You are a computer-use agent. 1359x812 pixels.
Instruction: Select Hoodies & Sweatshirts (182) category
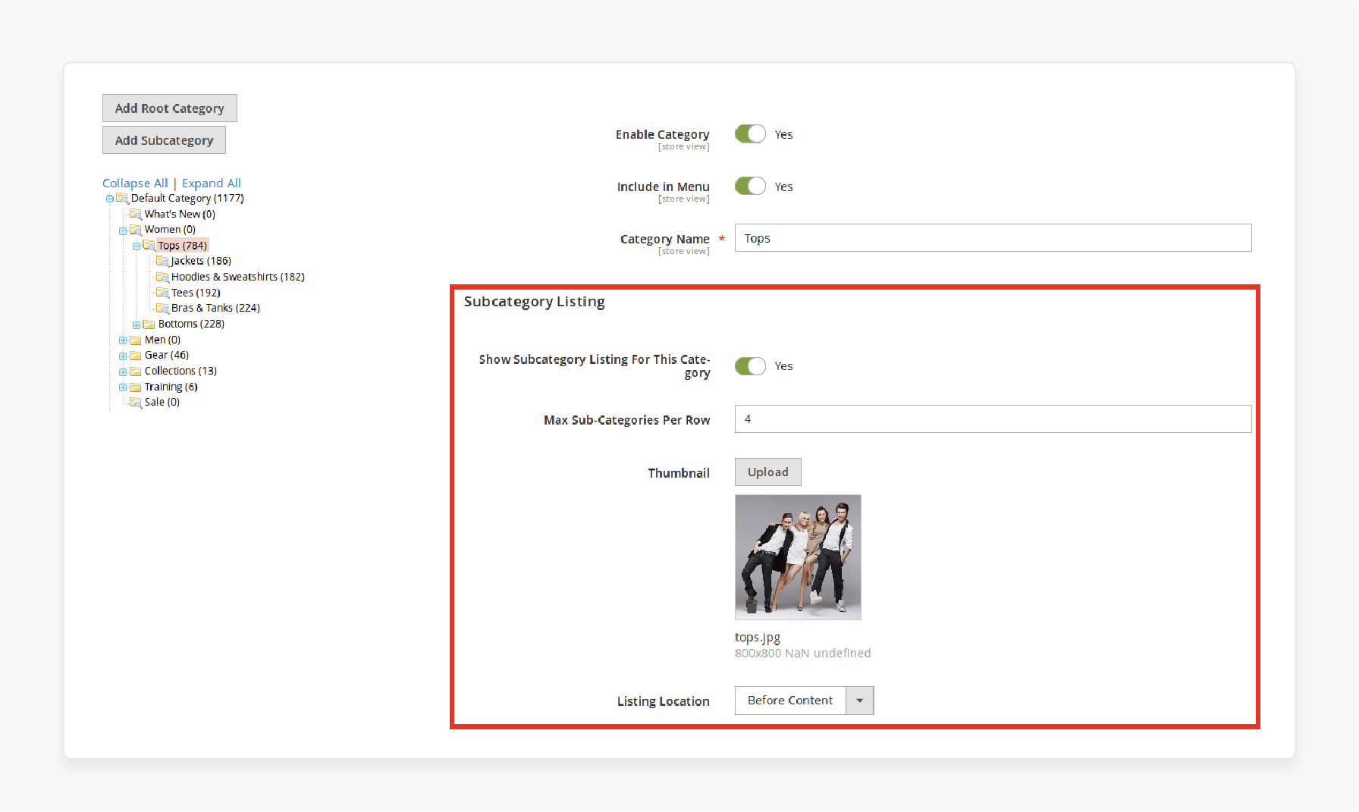(238, 277)
